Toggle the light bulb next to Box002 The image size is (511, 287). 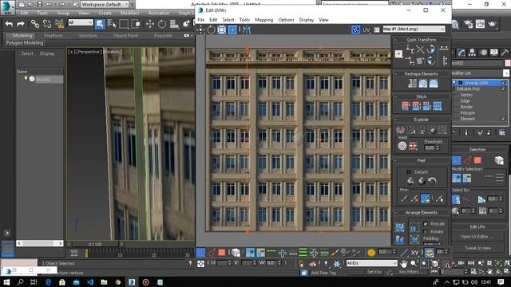[x=26, y=79]
